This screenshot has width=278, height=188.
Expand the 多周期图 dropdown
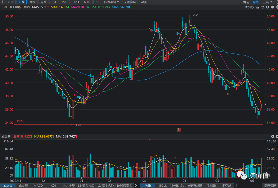[111, 2]
